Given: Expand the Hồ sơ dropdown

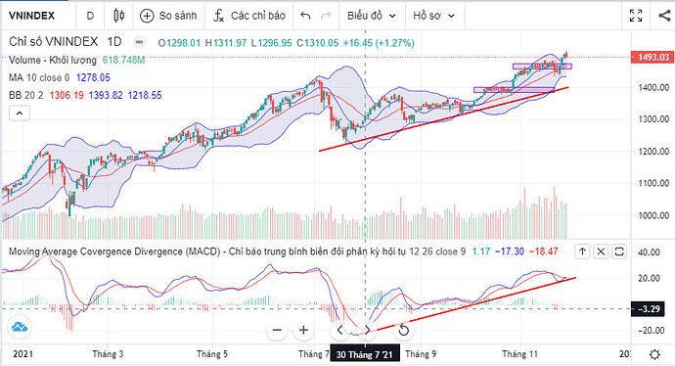Looking at the screenshot, I should point(434,16).
